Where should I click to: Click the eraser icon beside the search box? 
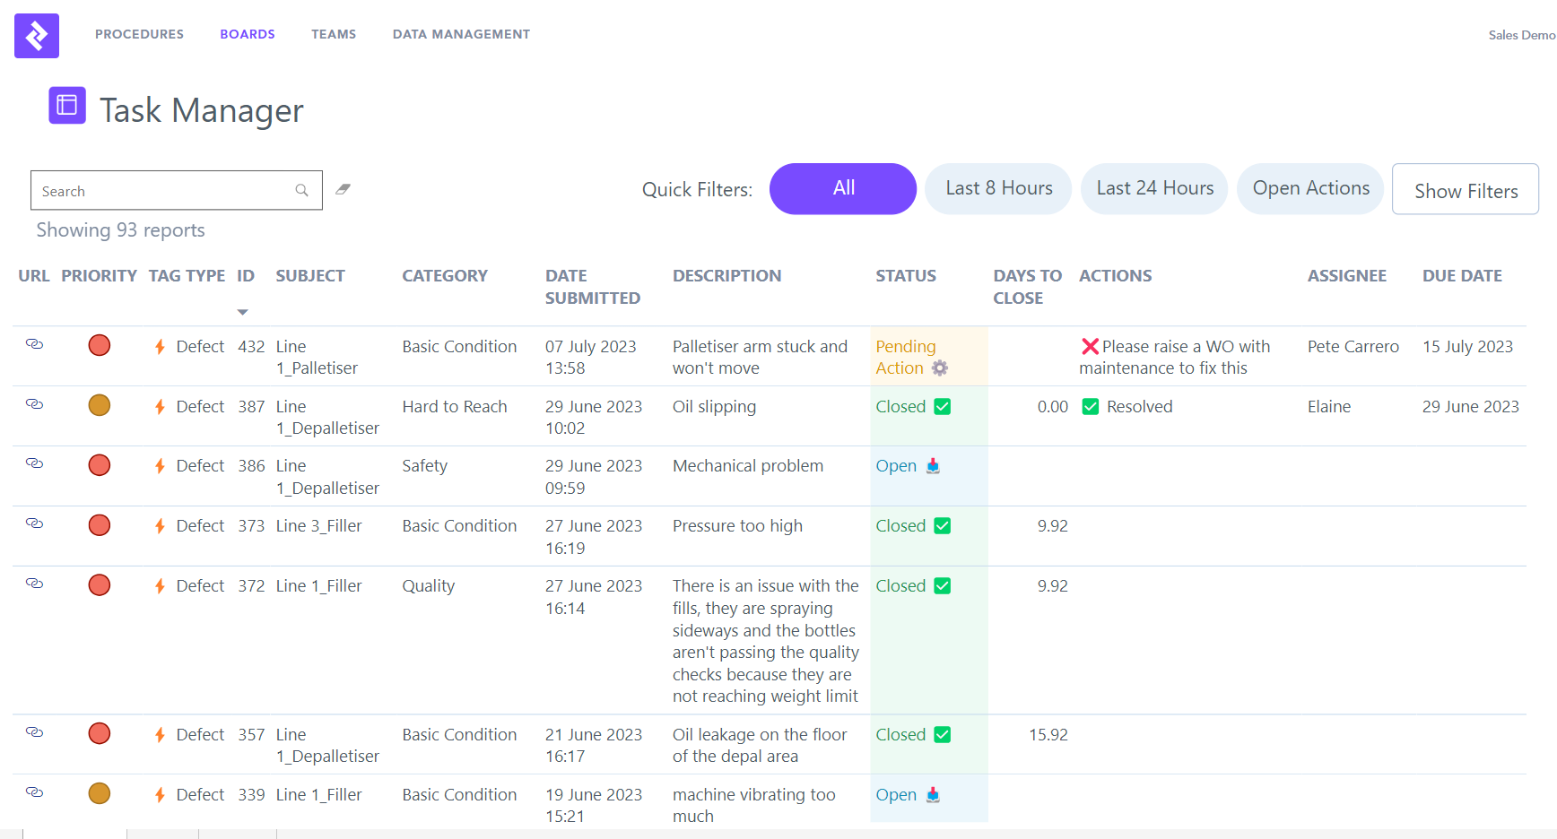point(343,189)
